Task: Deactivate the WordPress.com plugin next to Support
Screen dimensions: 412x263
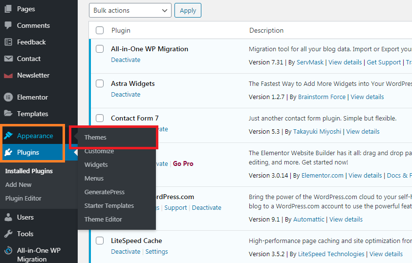Action: coord(207,208)
